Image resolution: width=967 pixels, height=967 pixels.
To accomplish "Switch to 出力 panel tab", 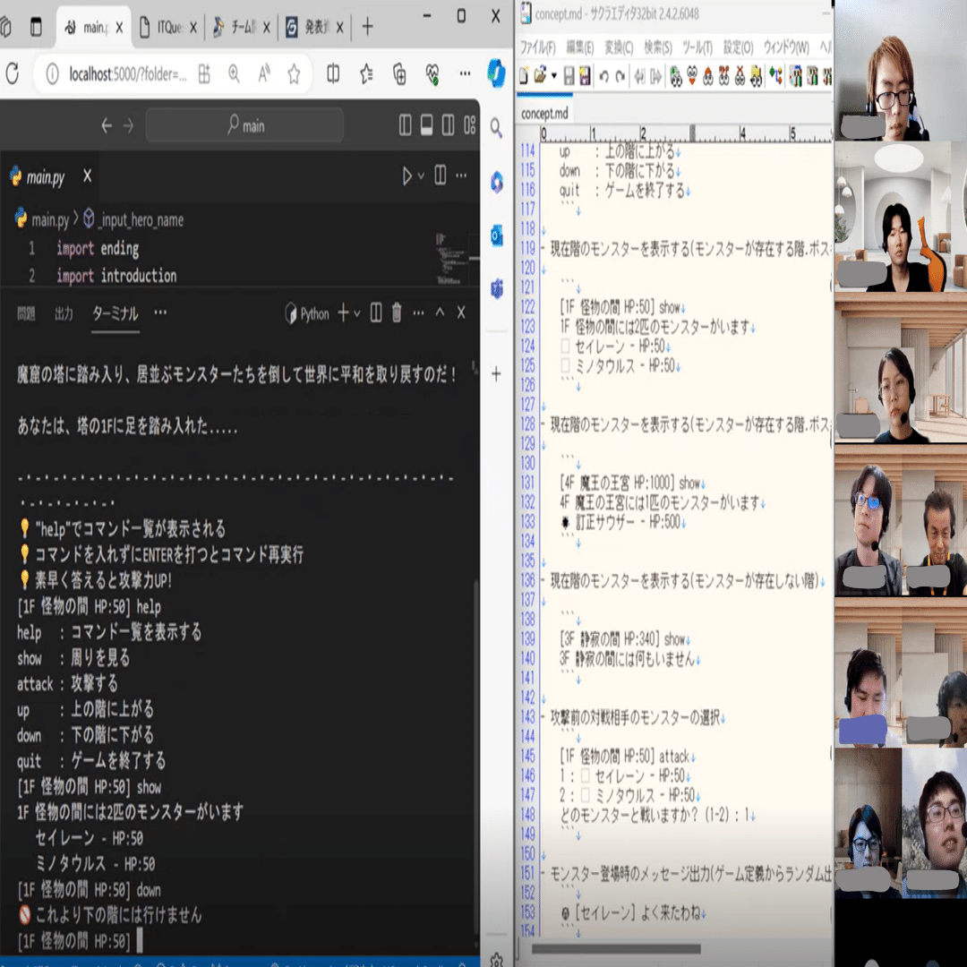I will click(64, 313).
